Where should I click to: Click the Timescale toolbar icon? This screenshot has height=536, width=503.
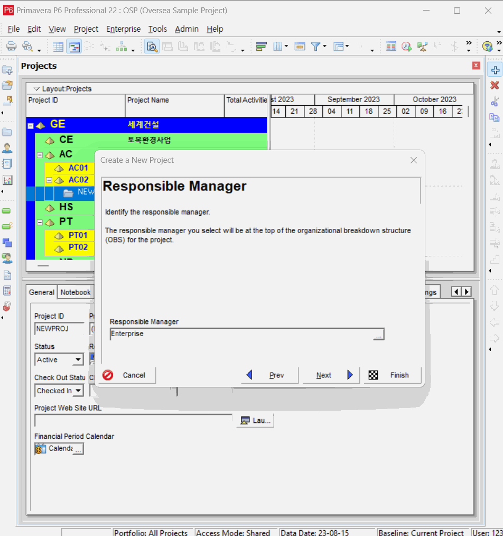(x=300, y=46)
